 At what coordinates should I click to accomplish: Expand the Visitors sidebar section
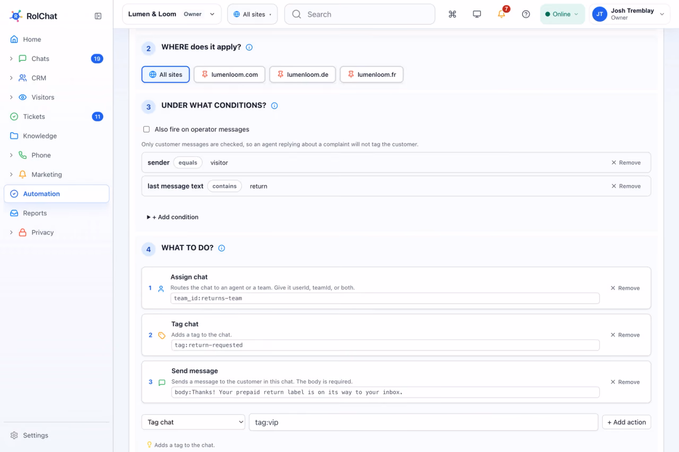[11, 98]
